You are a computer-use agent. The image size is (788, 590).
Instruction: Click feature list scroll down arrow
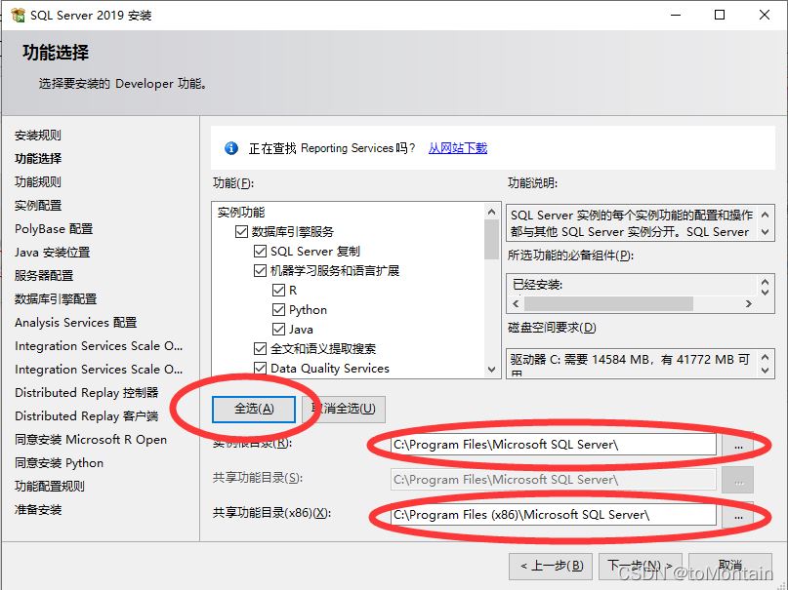491,370
